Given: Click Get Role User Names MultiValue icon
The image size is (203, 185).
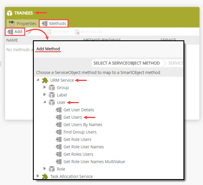Looking at the screenshot, I should pyautogui.click(x=59, y=162).
